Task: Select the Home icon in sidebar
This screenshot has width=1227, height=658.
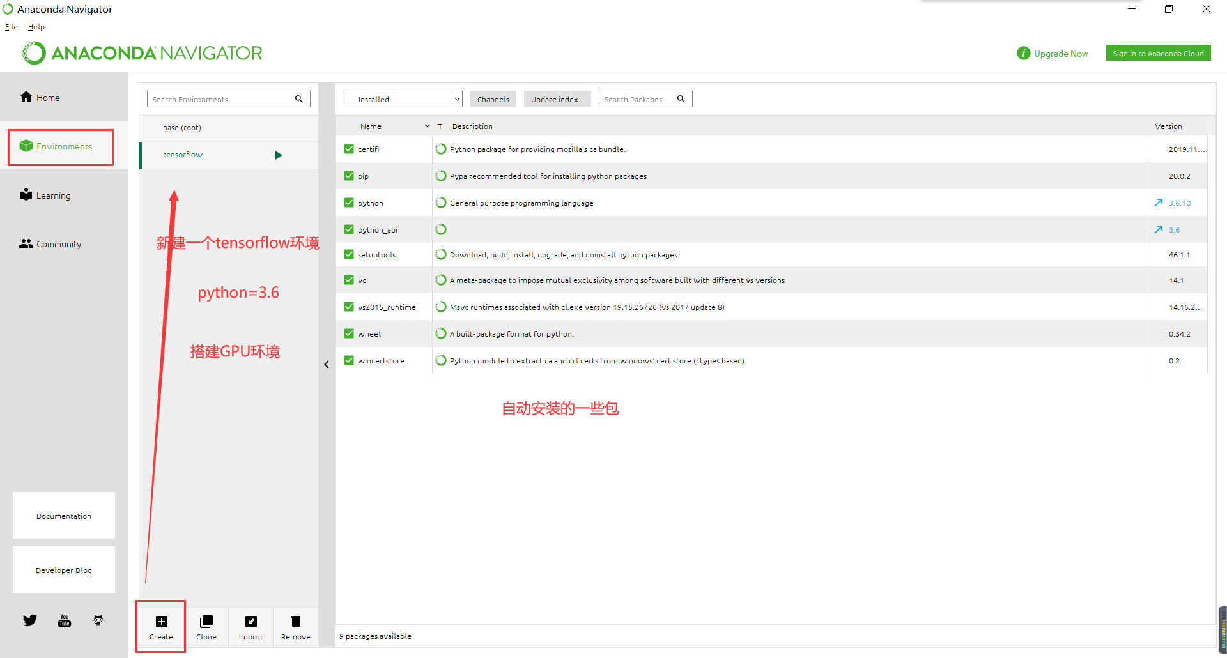Action: pyautogui.click(x=26, y=96)
